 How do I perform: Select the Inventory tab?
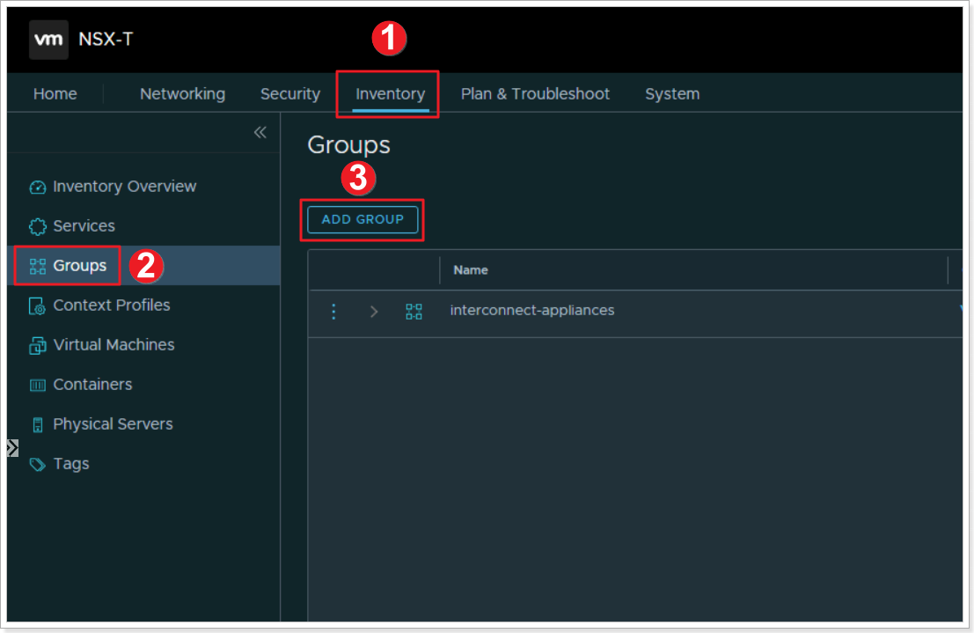[x=390, y=94]
